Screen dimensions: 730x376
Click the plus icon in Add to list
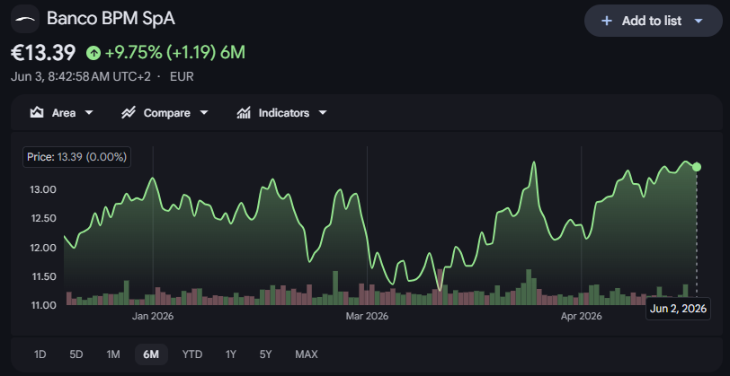tap(606, 21)
